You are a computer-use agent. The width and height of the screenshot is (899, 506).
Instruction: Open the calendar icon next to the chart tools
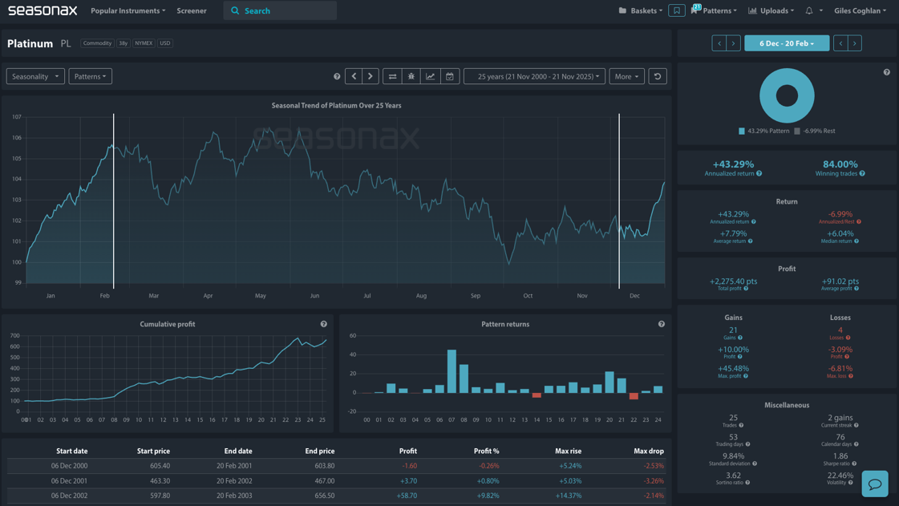click(x=449, y=75)
